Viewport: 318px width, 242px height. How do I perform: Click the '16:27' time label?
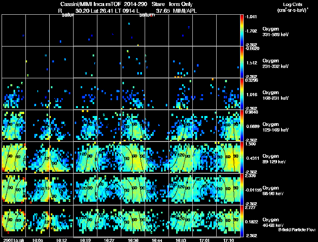[x=109, y=240]
